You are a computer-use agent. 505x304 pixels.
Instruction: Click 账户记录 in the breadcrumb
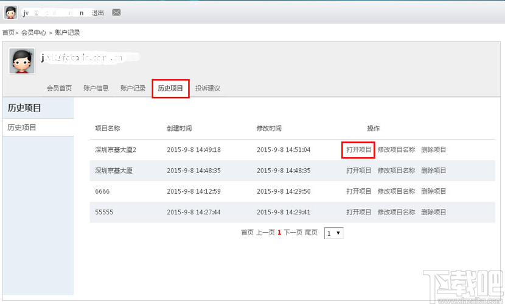68,32
